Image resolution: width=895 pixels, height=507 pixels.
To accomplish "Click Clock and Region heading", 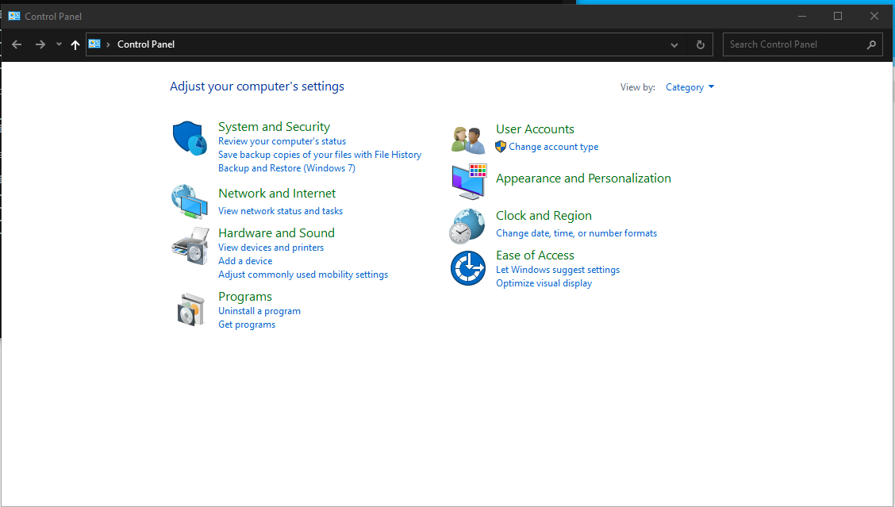I will pos(544,216).
